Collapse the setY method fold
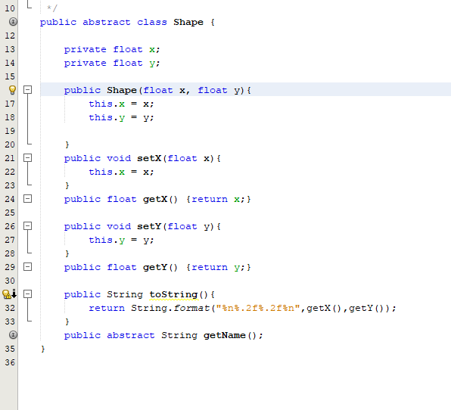 tap(27, 226)
